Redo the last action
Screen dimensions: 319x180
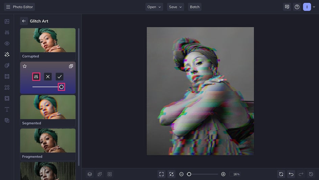point(301,174)
